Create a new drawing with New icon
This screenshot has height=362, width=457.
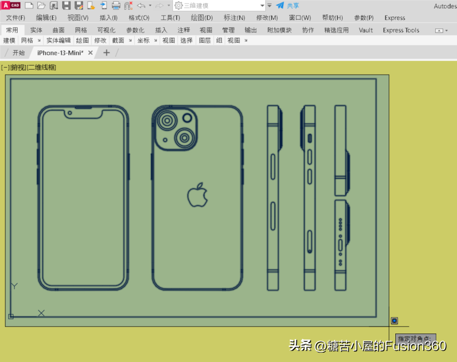tap(29, 5)
